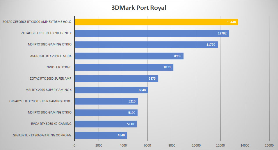Click the axis label 16000
The height and width of the screenshot is (150, 278).
tap(269, 145)
